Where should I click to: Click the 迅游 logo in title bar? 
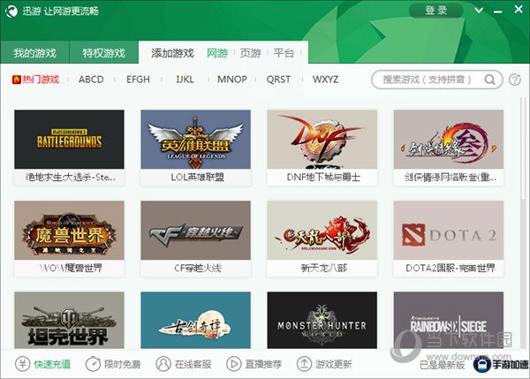tap(12, 11)
